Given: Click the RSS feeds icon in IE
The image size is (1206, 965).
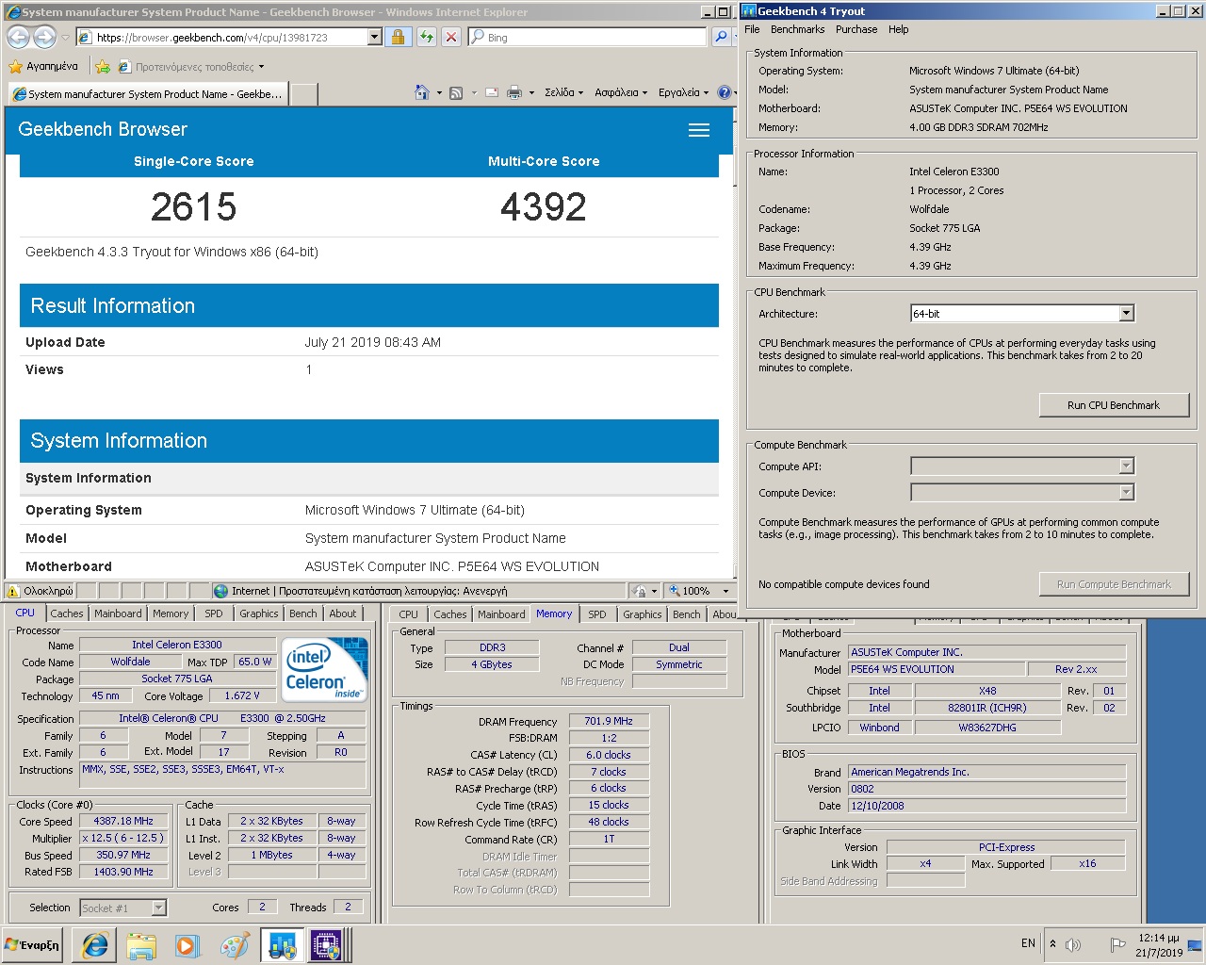Looking at the screenshot, I should click(x=456, y=92).
